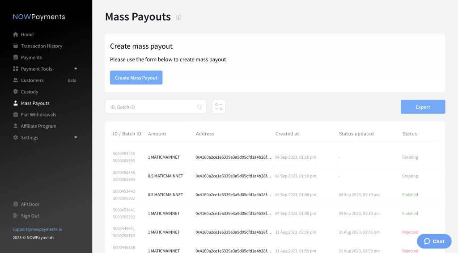Click batch ID 5000298719

[124, 236]
